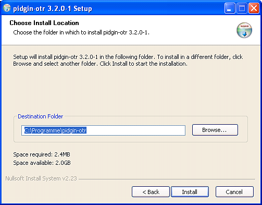The width and height of the screenshot is (262, 205).
Task: Maximize the pidgin-otr Setup window
Action: coord(242,8)
